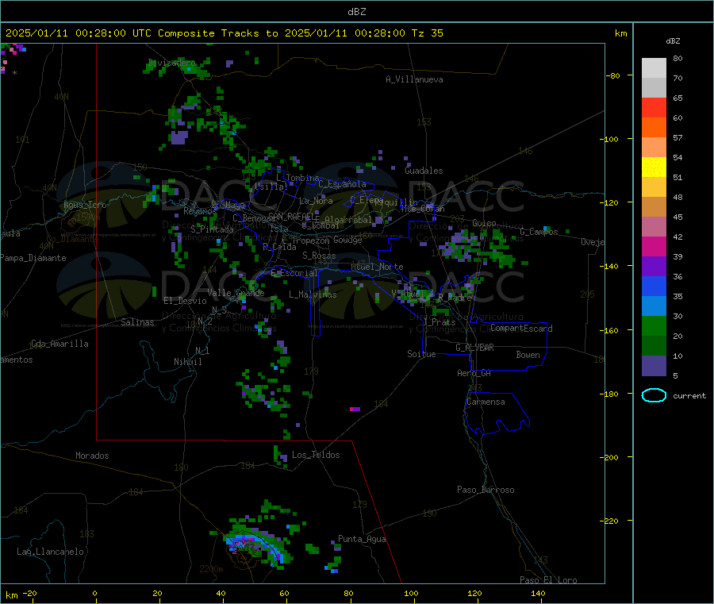The height and width of the screenshot is (604, 714).
Task: Click the S_Pintada label
Action: tap(212, 229)
